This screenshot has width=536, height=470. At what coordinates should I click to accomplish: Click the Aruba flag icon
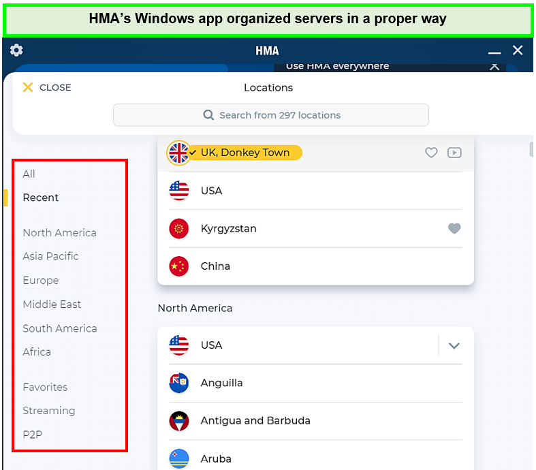(x=179, y=458)
